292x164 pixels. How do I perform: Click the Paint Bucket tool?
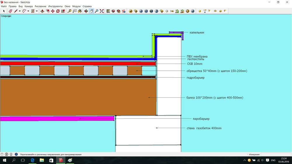[x=80, y=11]
